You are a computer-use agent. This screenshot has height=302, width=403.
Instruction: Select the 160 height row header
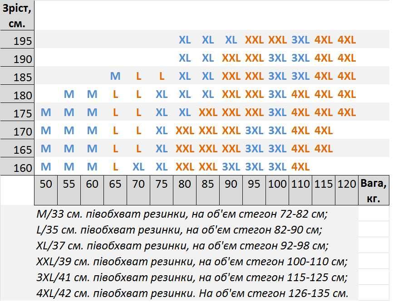[17, 167]
